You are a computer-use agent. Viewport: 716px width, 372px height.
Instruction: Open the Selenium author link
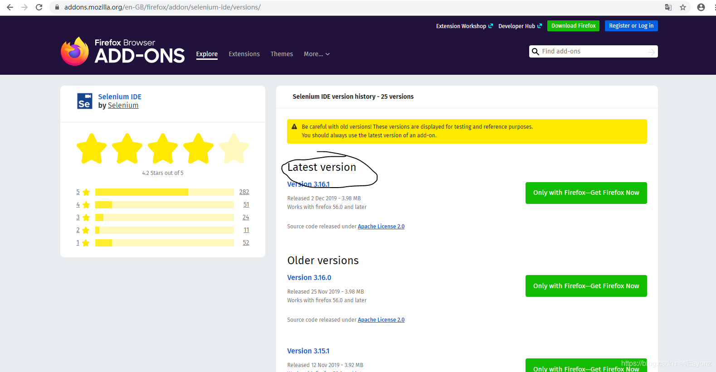pyautogui.click(x=123, y=106)
